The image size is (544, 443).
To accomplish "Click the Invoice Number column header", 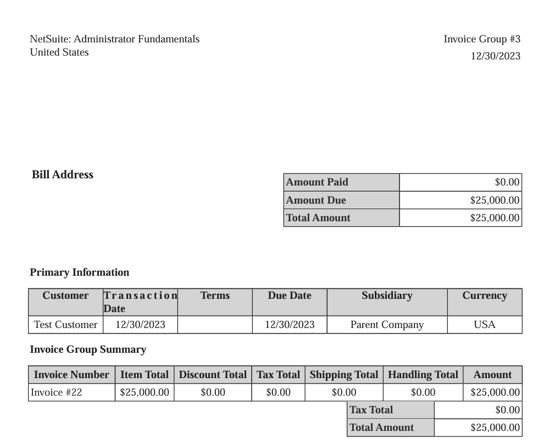I will click(71, 375).
